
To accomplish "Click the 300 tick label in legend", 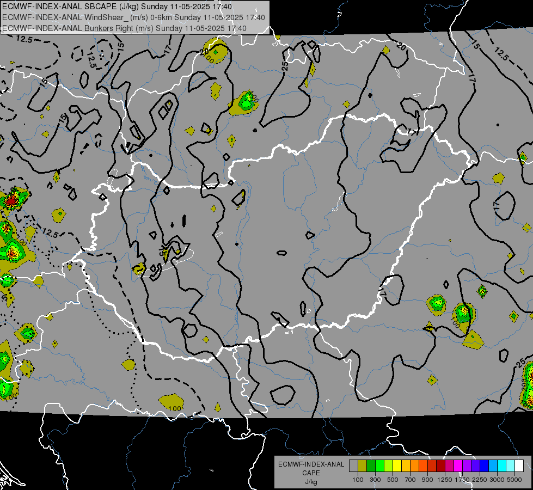I will tap(375, 480).
